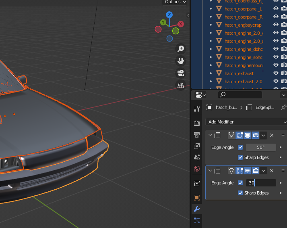
Task: Open the Tool properties tab icon
Action: pyautogui.click(x=197, y=109)
